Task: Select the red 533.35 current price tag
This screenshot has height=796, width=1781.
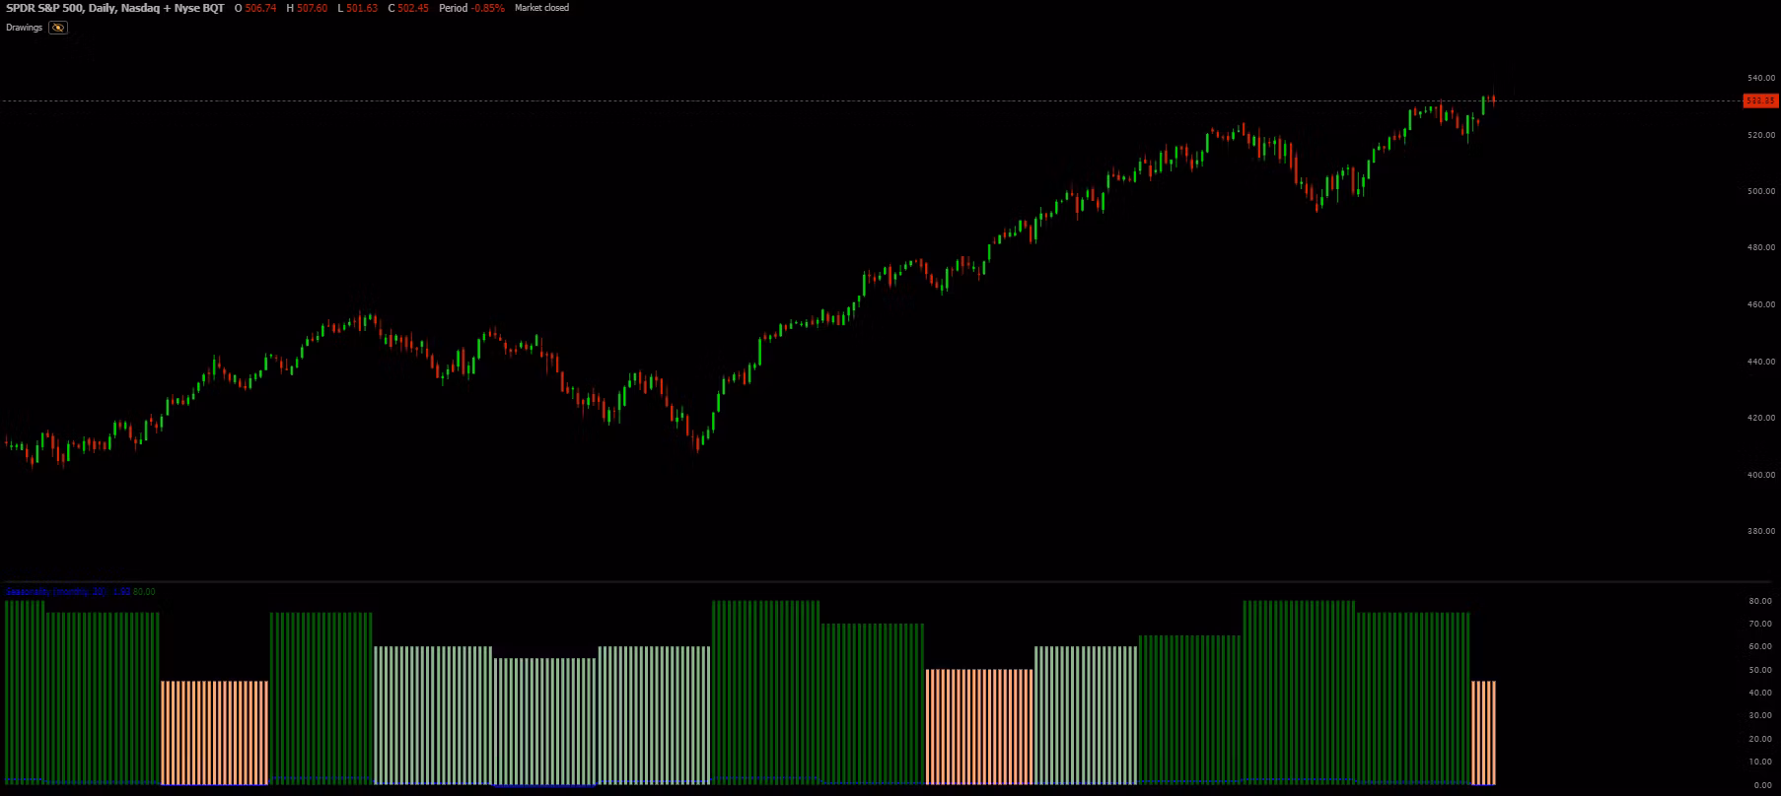Action: point(1760,100)
